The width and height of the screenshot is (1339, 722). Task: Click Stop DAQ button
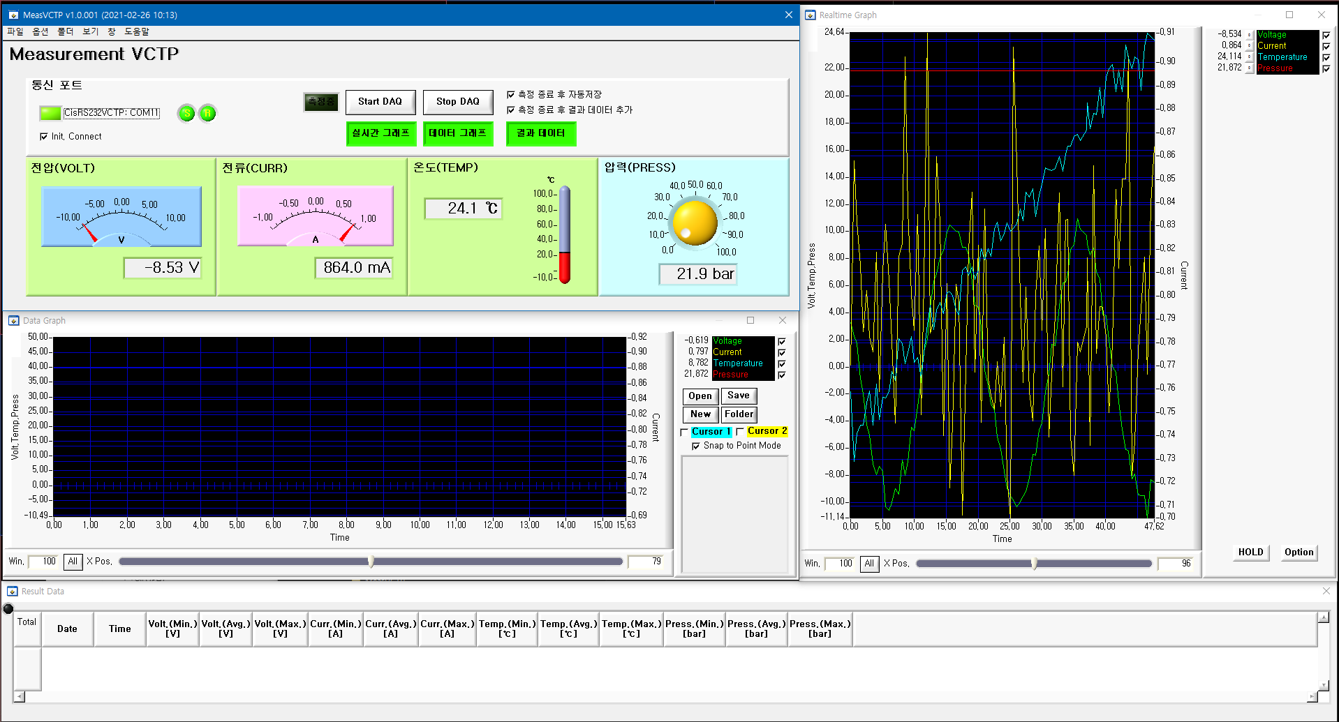tap(458, 102)
